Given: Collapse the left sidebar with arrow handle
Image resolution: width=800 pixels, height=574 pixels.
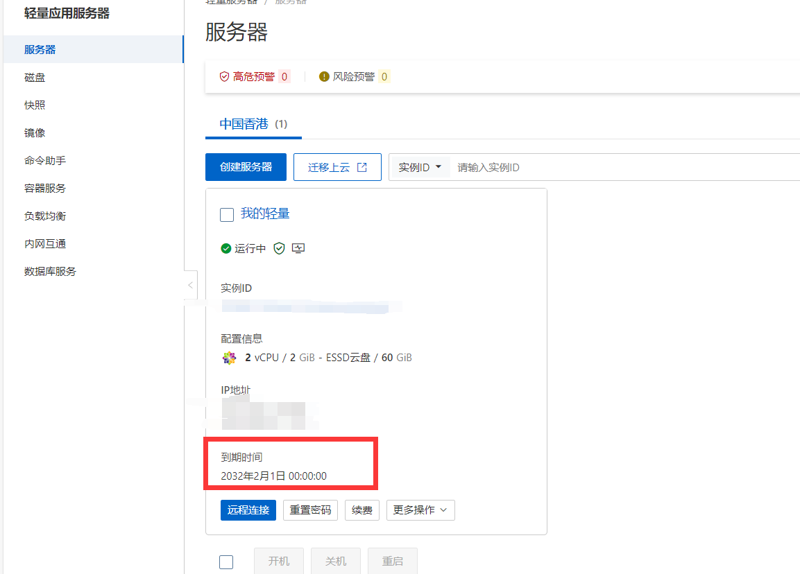Looking at the screenshot, I should click(190, 285).
